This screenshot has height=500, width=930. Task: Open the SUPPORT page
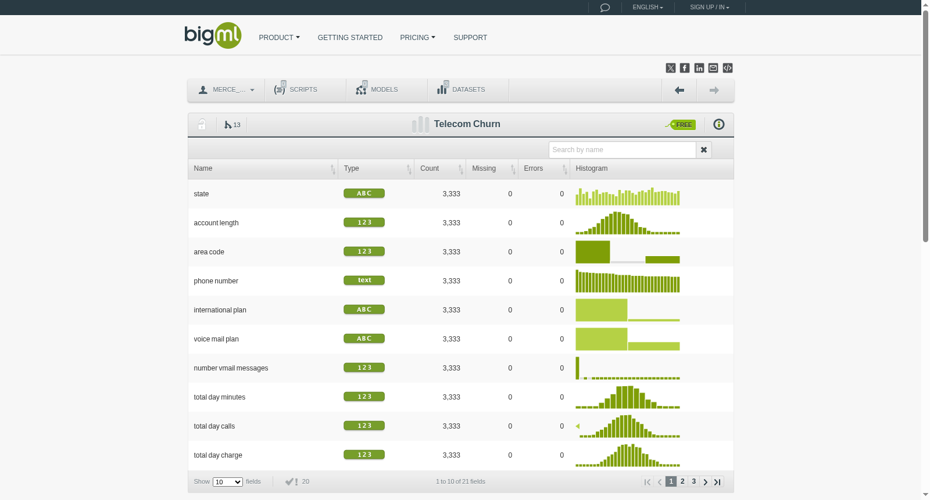[470, 38]
